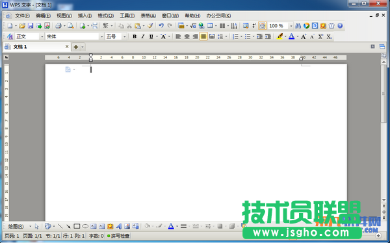Redo the last undone action

coord(170,25)
